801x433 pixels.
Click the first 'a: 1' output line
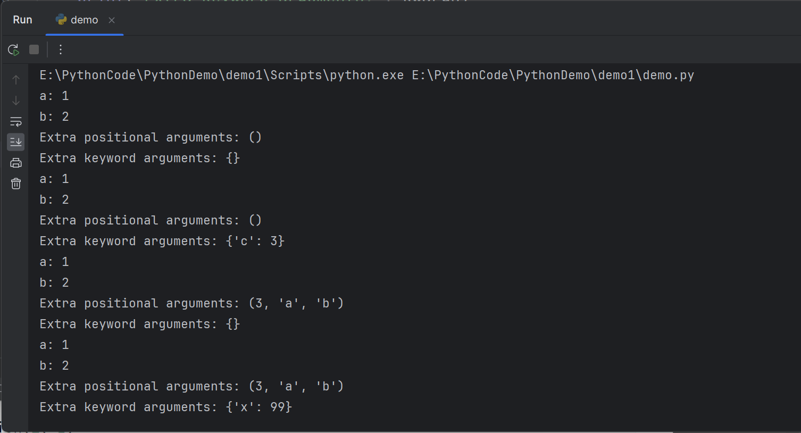(x=54, y=96)
